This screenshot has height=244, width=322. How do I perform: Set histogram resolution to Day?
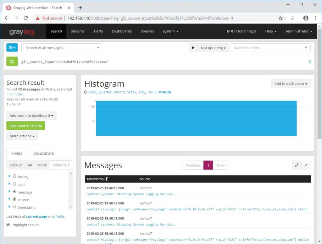[x=142, y=92]
